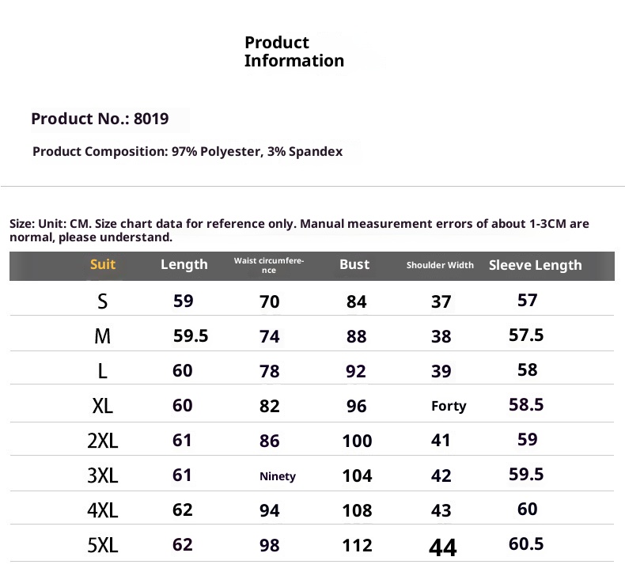625x572 pixels.
Task: Click the Ninety waist cell
Action: [x=278, y=476]
